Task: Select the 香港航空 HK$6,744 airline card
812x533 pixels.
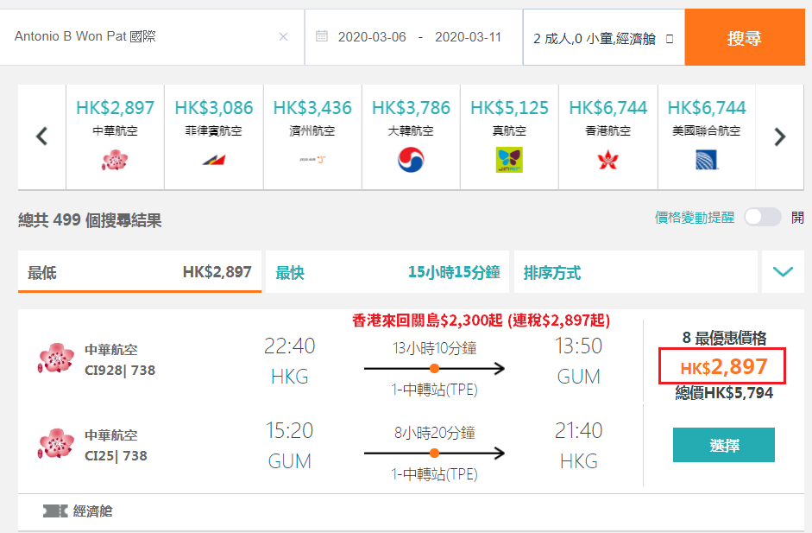Action: 608,136
